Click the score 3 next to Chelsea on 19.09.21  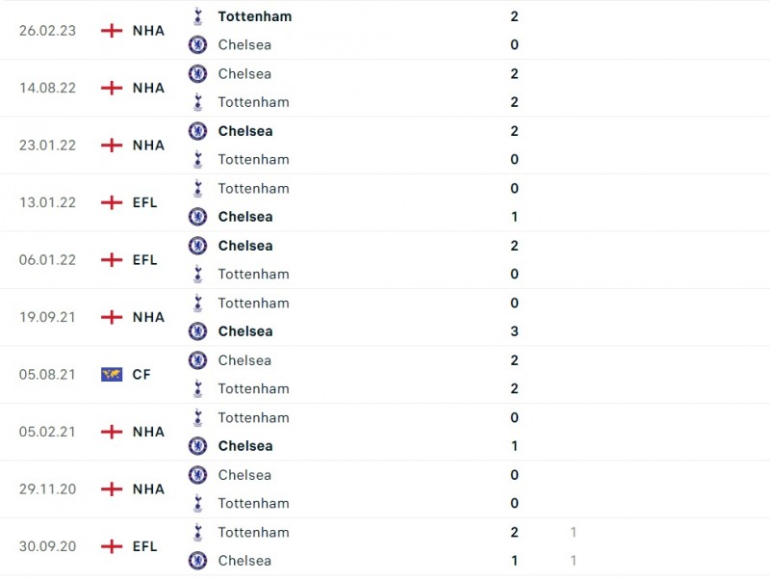[x=514, y=330]
